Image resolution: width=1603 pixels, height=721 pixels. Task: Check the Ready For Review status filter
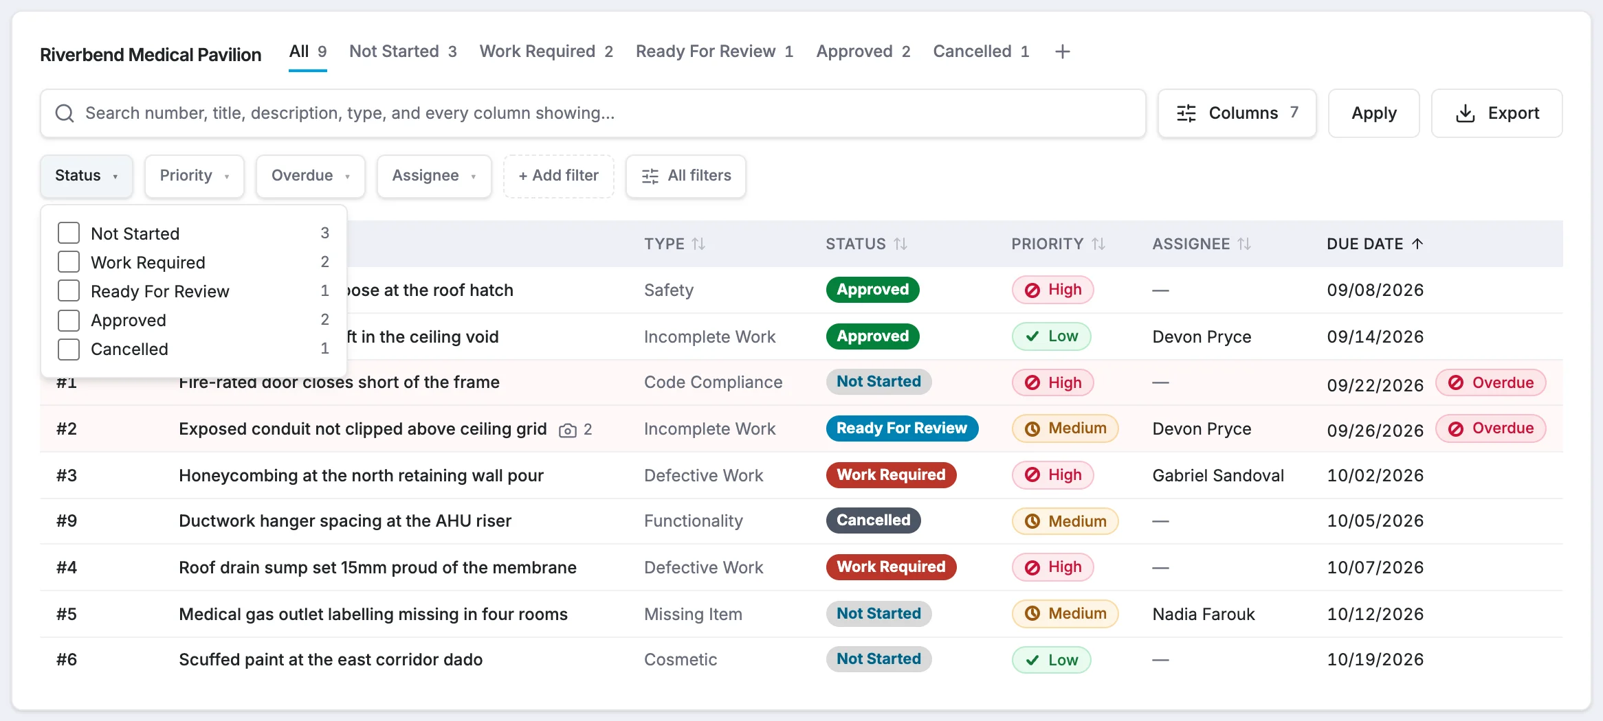pyautogui.click(x=69, y=290)
